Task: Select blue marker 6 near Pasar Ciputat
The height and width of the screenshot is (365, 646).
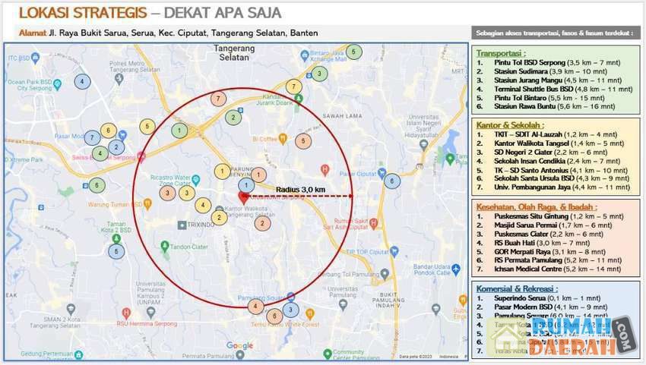Action: click(x=391, y=181)
